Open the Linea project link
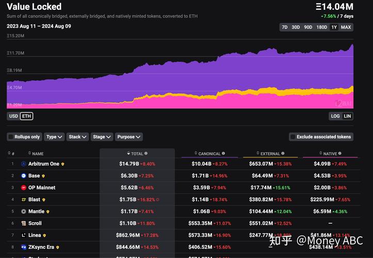 [x=35, y=235]
